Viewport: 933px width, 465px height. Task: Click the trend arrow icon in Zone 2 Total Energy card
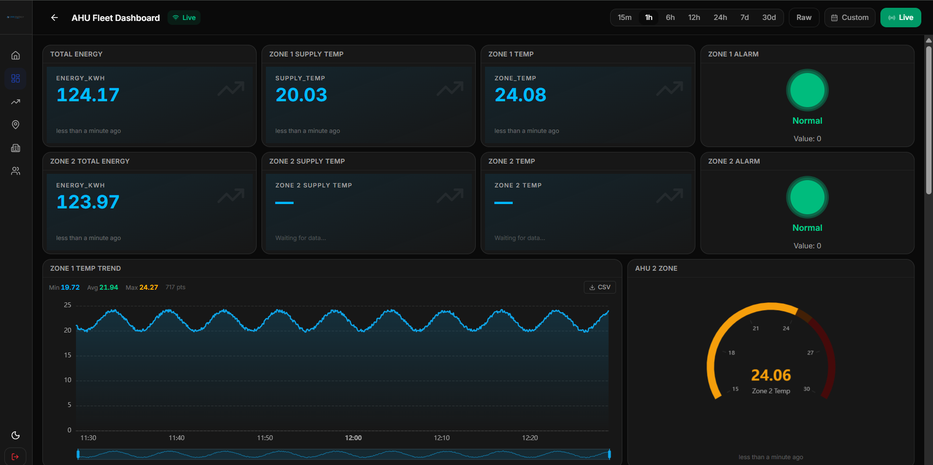pyautogui.click(x=231, y=196)
